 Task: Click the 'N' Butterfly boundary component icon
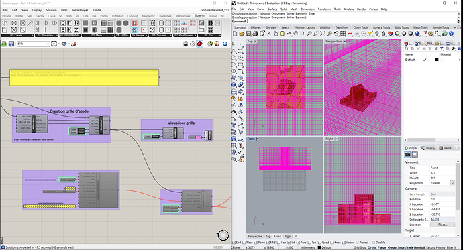point(76,23)
